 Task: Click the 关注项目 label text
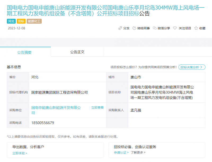(x=185, y=28)
